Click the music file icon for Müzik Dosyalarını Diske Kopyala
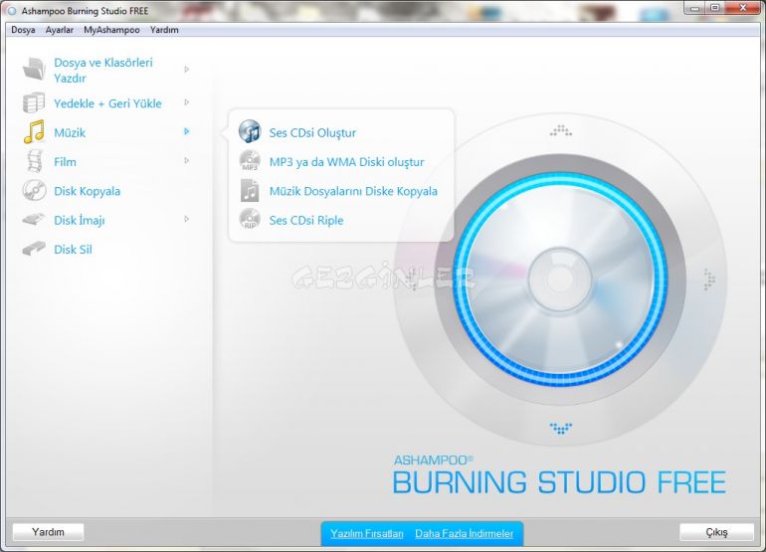766x552 pixels. [x=250, y=191]
